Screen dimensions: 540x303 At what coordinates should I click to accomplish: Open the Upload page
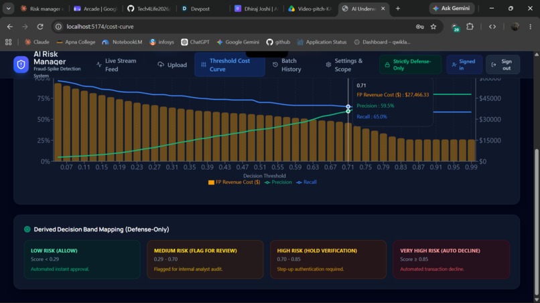(172, 65)
